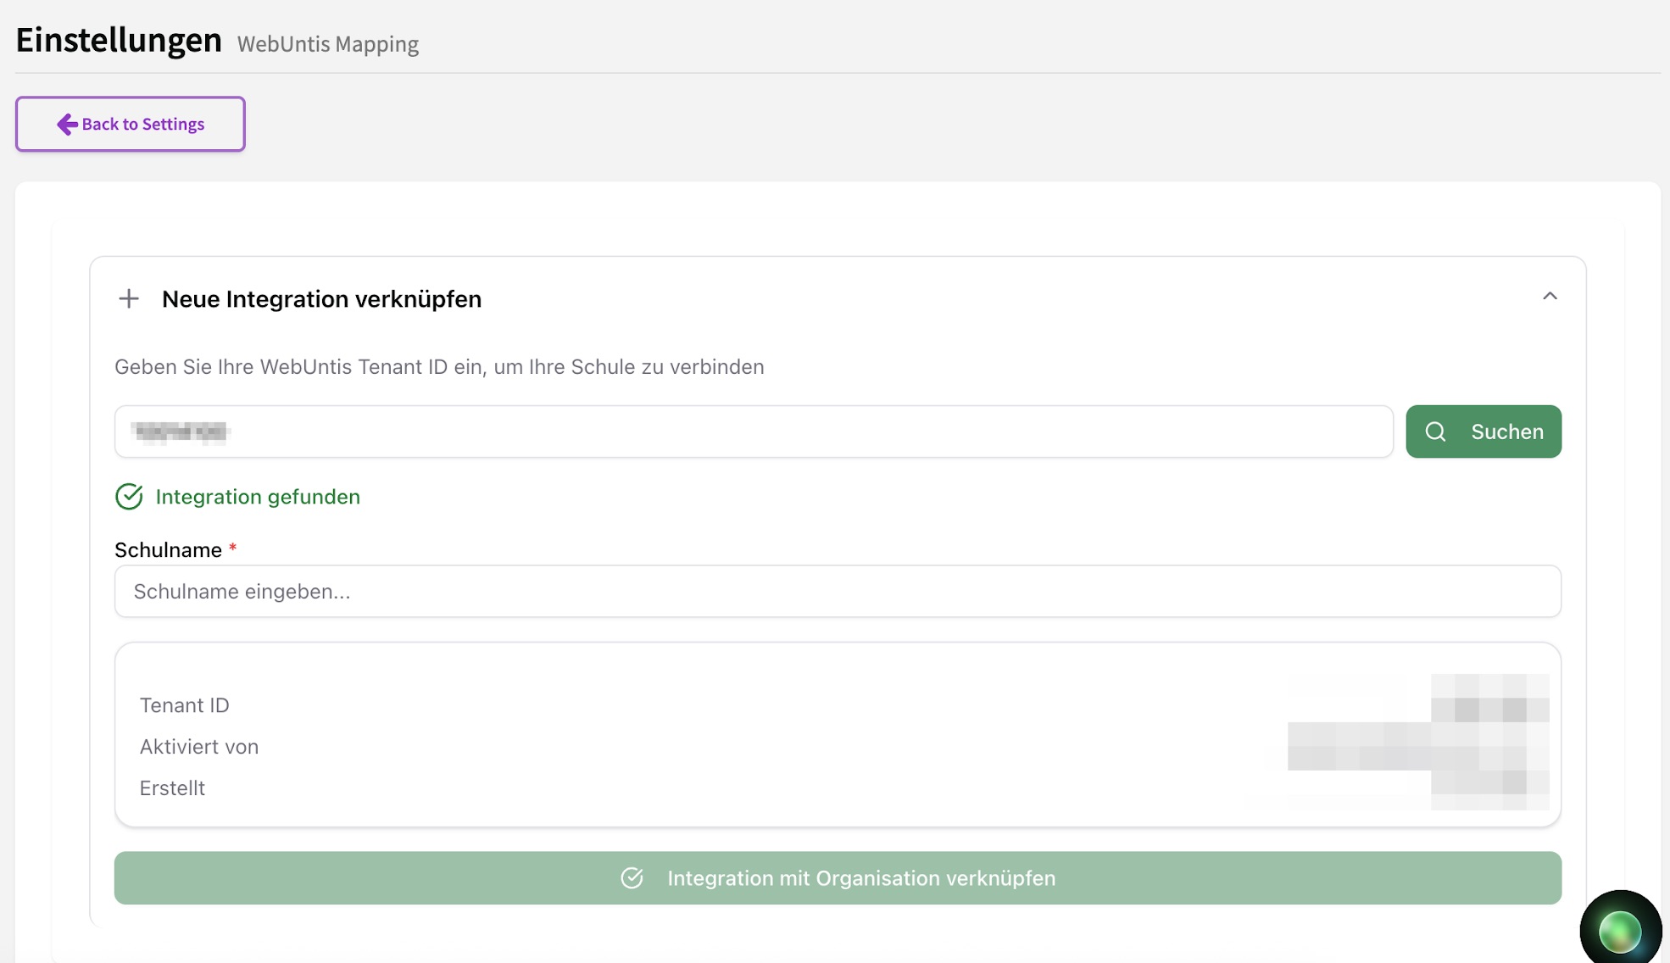The height and width of the screenshot is (963, 1670).
Task: Click the Schulname field label
Action: point(168,550)
